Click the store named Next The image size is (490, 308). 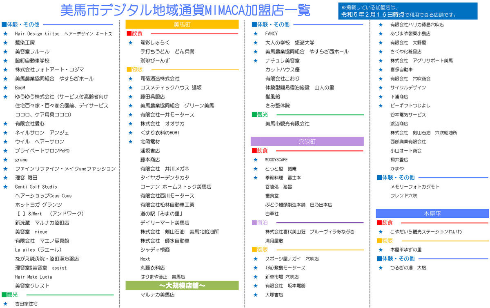pos(145,259)
